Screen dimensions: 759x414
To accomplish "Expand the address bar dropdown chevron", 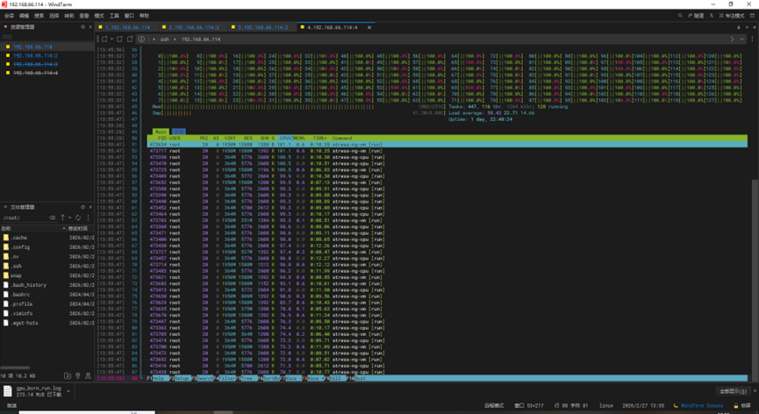I will (x=741, y=39).
